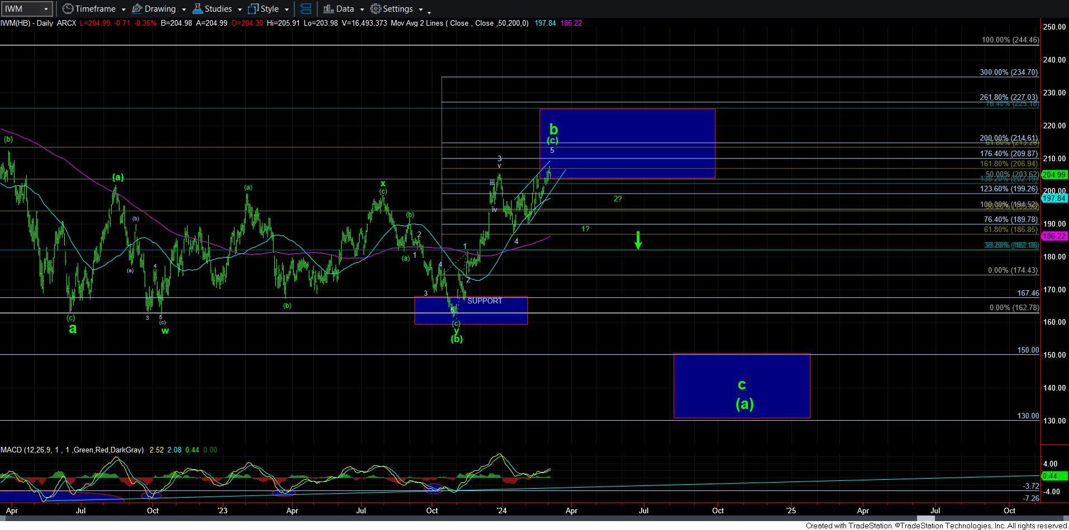Click the green down arrow on chart
This screenshot has height=530, width=1069.
click(x=638, y=240)
